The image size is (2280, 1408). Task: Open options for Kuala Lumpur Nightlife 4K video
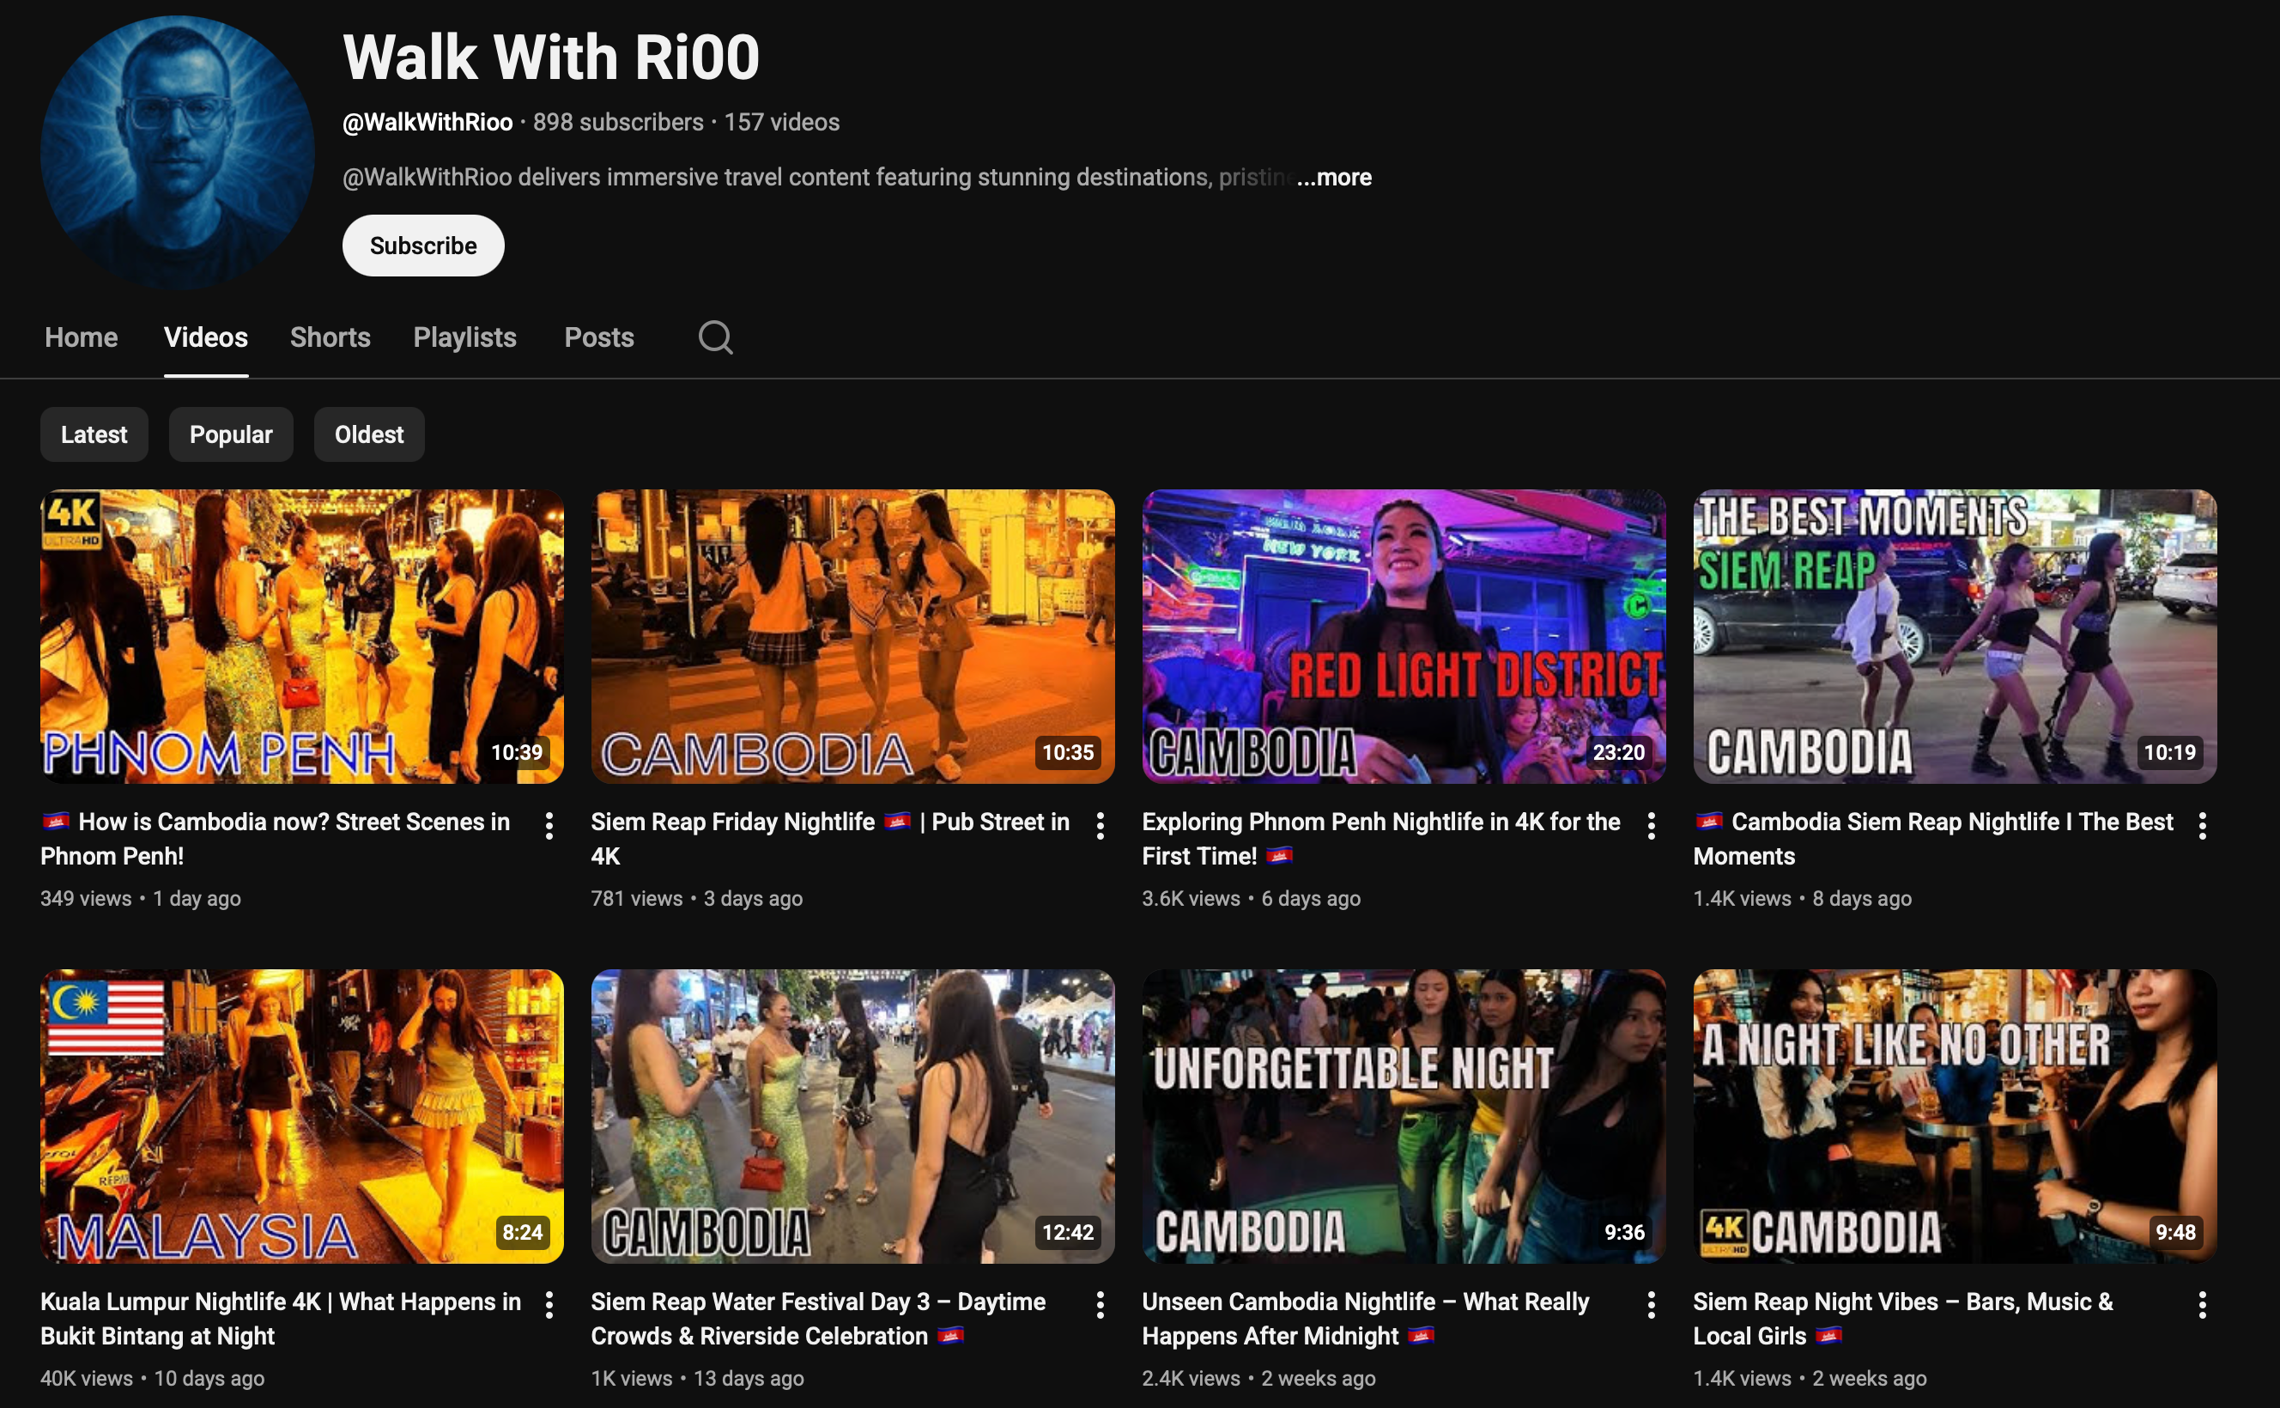549,1305
